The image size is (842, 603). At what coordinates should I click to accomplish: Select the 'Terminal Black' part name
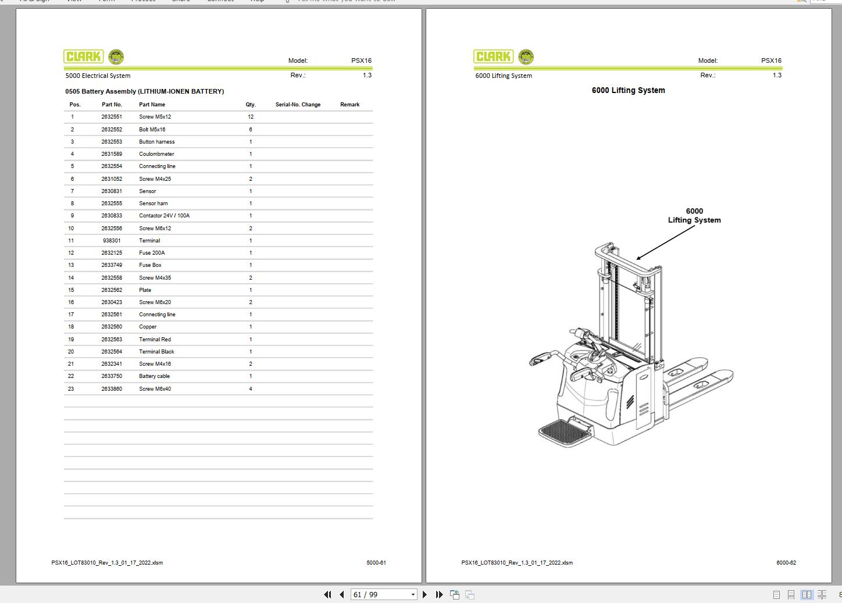[x=156, y=352]
